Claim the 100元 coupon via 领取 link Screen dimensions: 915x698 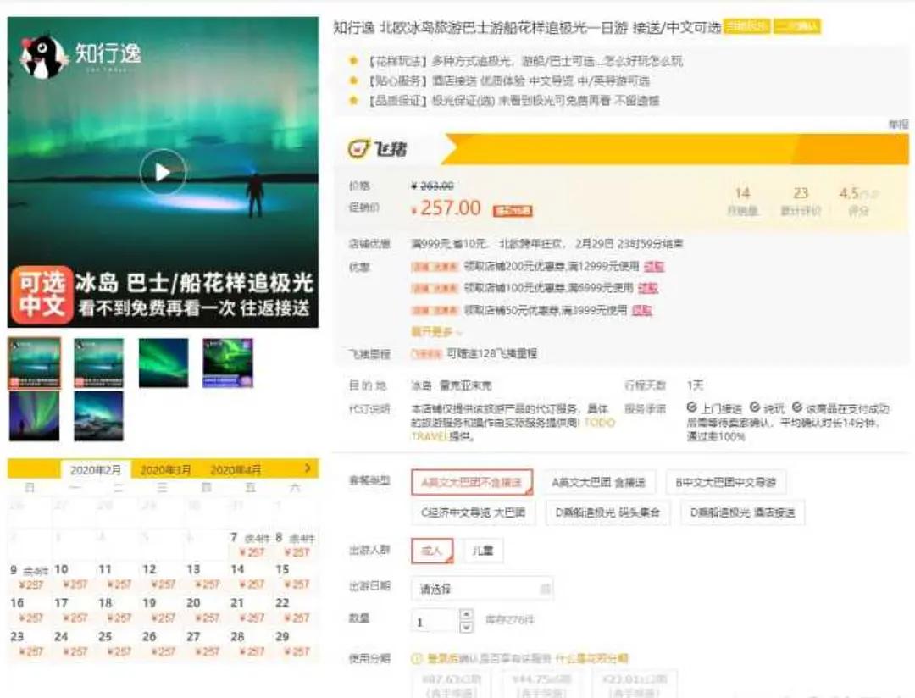click(x=648, y=288)
